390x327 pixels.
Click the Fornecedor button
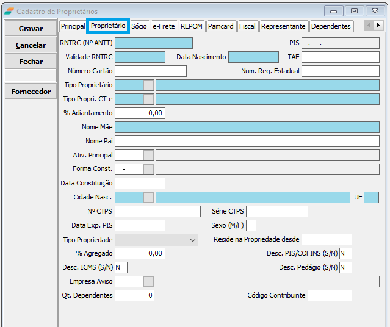pyautogui.click(x=31, y=92)
